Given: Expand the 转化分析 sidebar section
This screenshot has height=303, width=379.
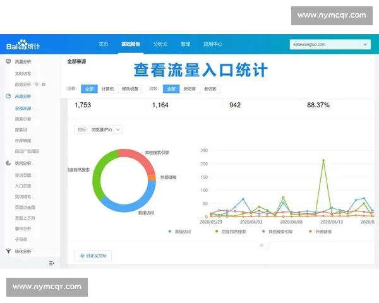Looking at the screenshot, I should [x=23, y=251].
